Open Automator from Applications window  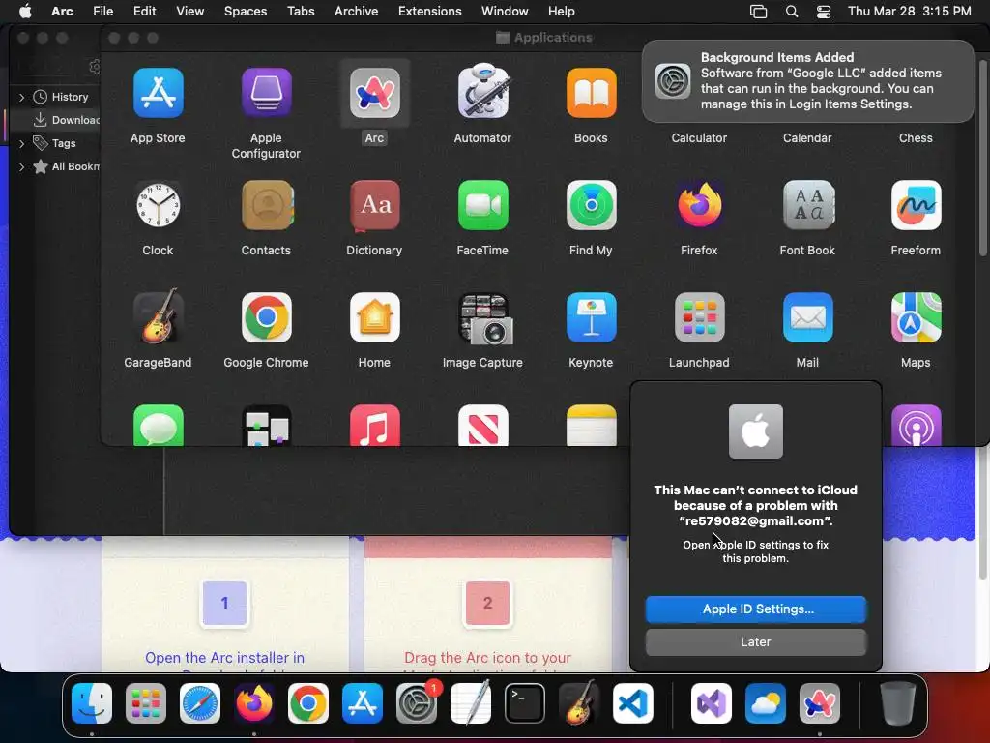point(483,91)
